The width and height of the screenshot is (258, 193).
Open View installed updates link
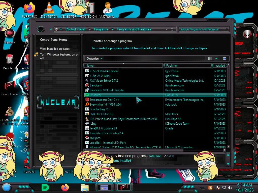[55, 49]
